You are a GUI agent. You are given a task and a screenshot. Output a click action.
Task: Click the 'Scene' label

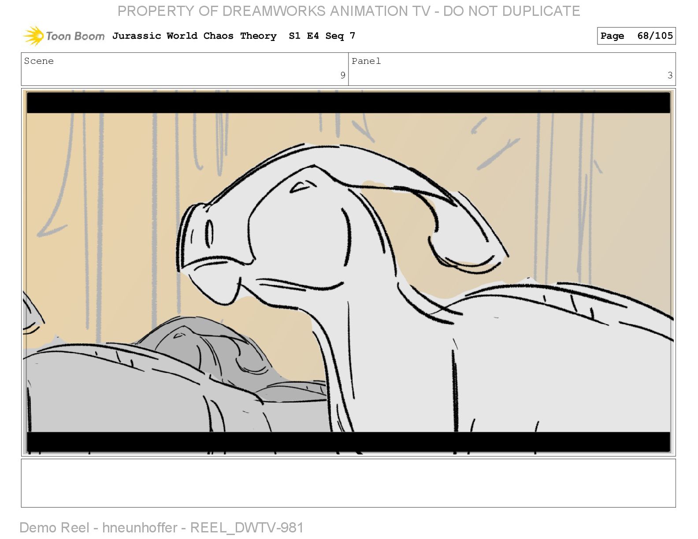[39, 61]
